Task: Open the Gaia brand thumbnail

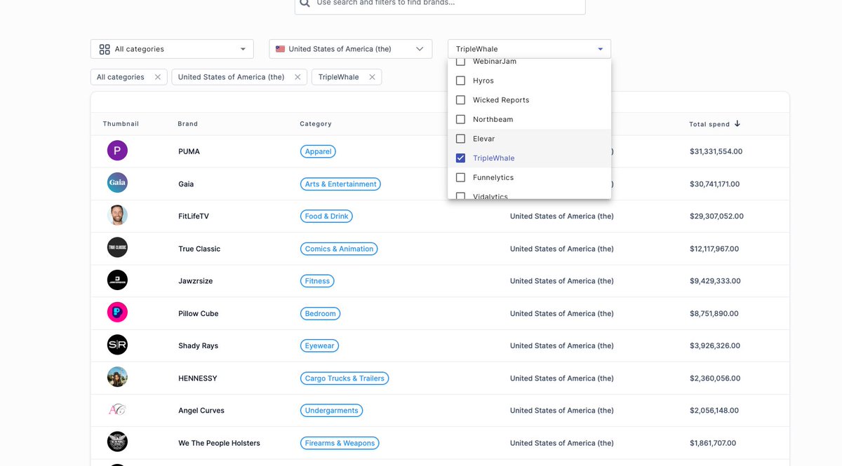Action: coord(117,183)
